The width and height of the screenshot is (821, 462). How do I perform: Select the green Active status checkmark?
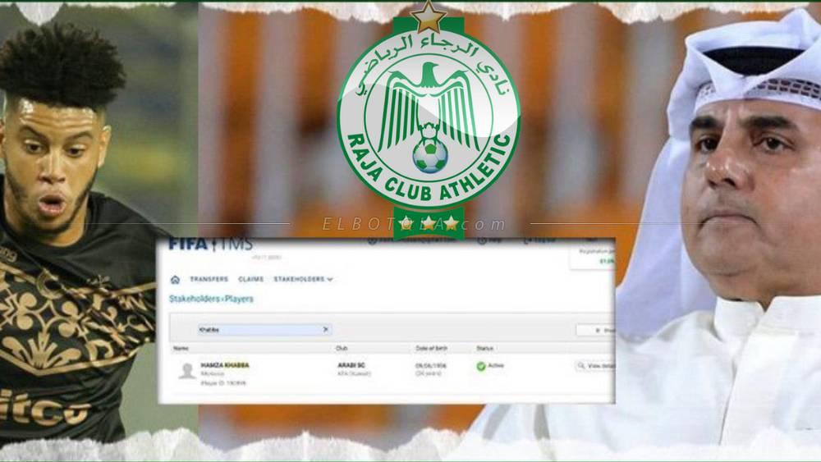pyautogui.click(x=481, y=366)
